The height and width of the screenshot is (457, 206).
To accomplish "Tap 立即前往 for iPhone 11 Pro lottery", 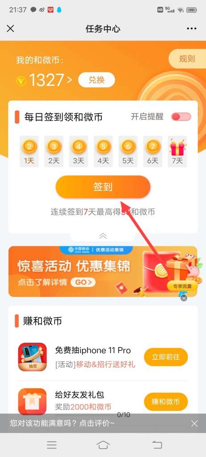I will [x=166, y=357].
